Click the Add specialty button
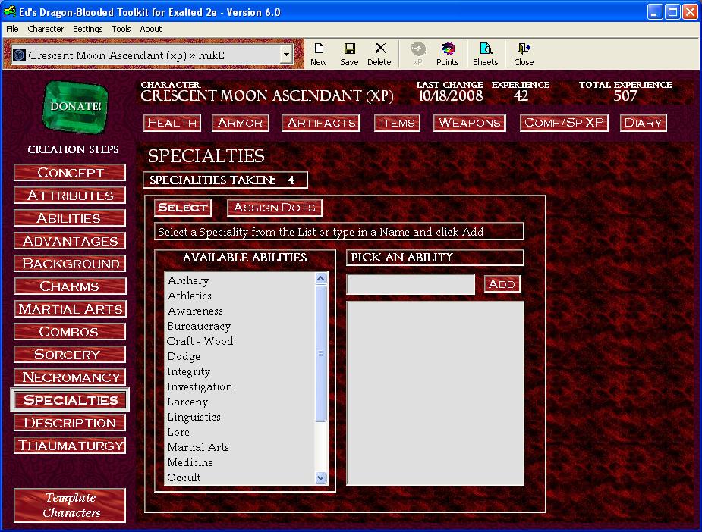The width and height of the screenshot is (702, 532). pyautogui.click(x=502, y=284)
